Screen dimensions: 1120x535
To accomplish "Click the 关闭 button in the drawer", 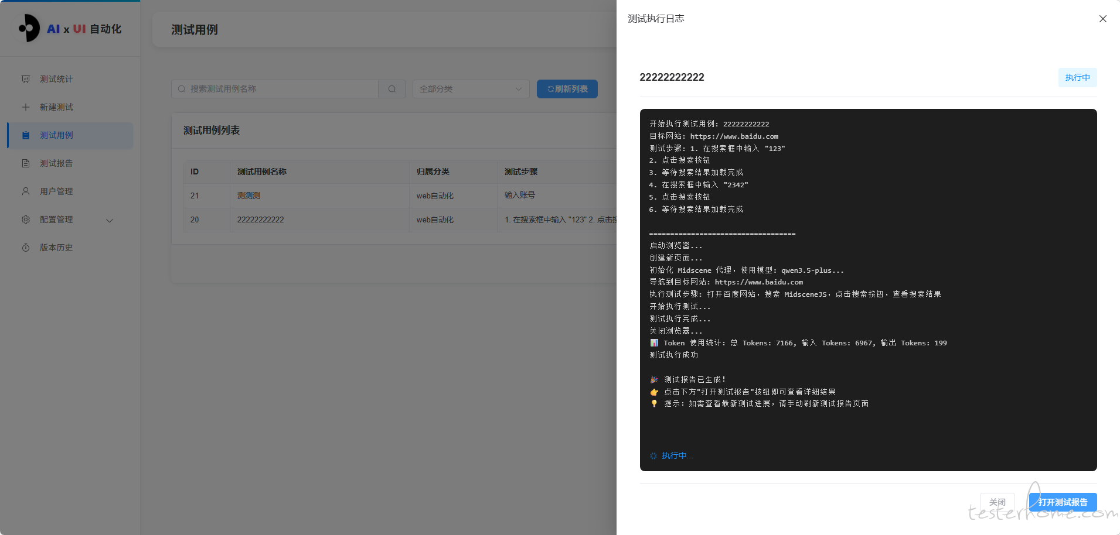I will coord(997,502).
